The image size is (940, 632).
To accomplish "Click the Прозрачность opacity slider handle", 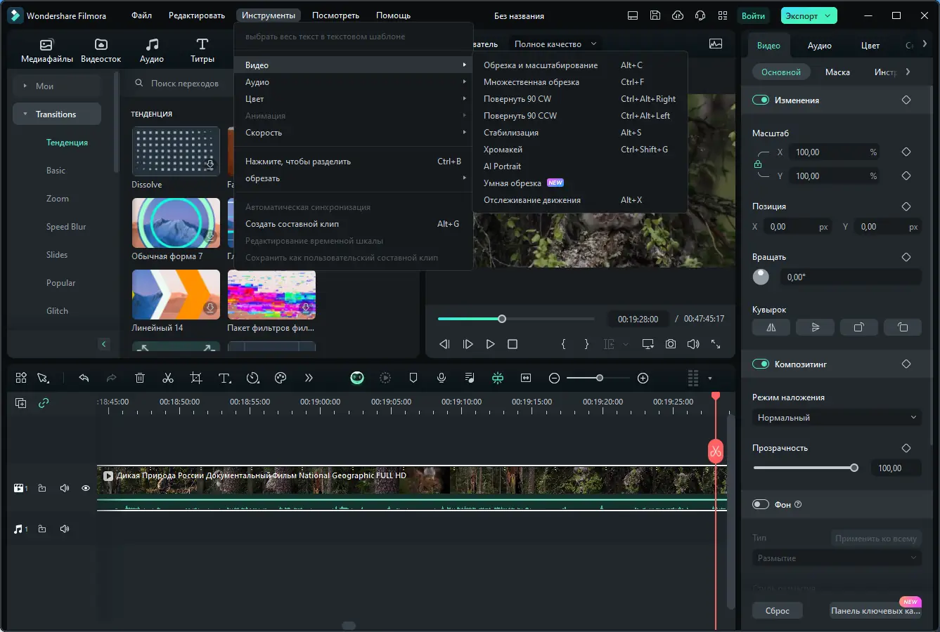I will click(x=854, y=468).
